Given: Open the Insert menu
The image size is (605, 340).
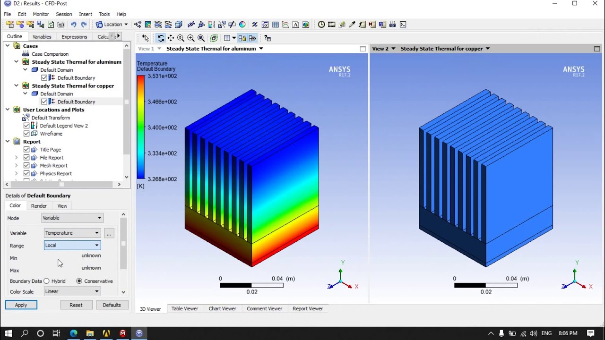Looking at the screenshot, I should pos(86,14).
